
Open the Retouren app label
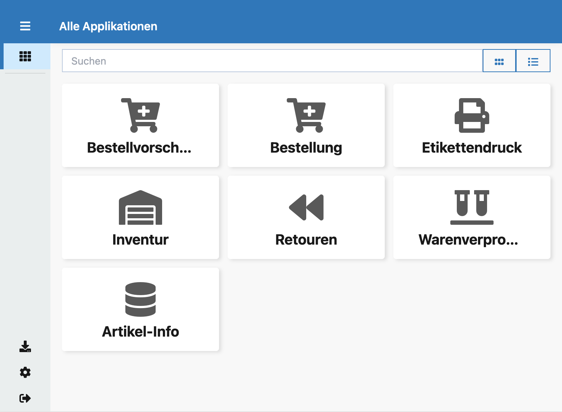point(306,240)
